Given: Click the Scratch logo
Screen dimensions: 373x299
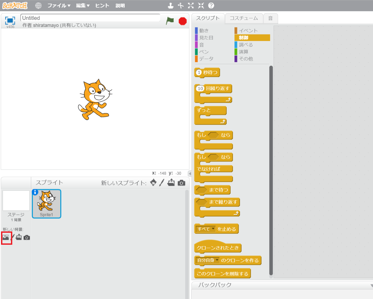Looking at the screenshot, I should [15, 5].
